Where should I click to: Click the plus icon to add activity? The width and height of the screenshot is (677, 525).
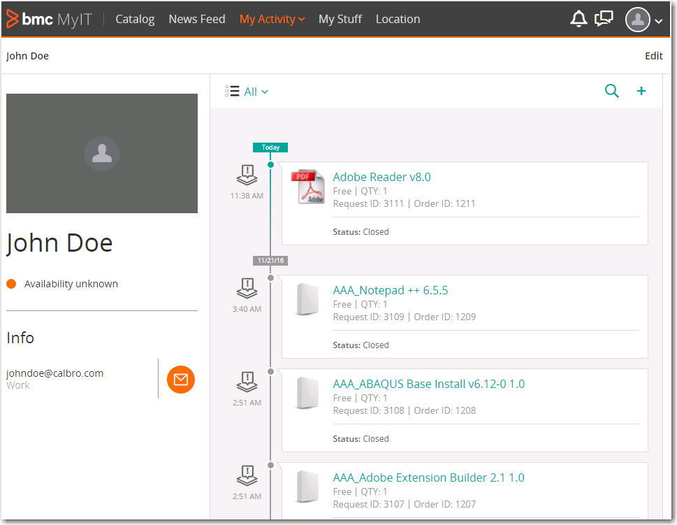tap(641, 91)
